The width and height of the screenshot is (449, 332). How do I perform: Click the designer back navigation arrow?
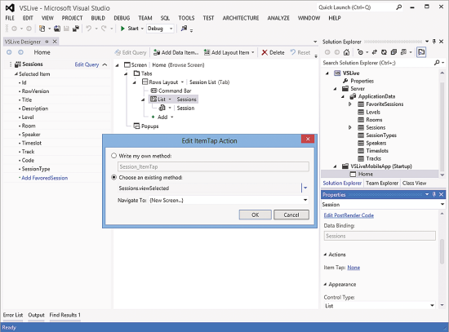(9, 52)
